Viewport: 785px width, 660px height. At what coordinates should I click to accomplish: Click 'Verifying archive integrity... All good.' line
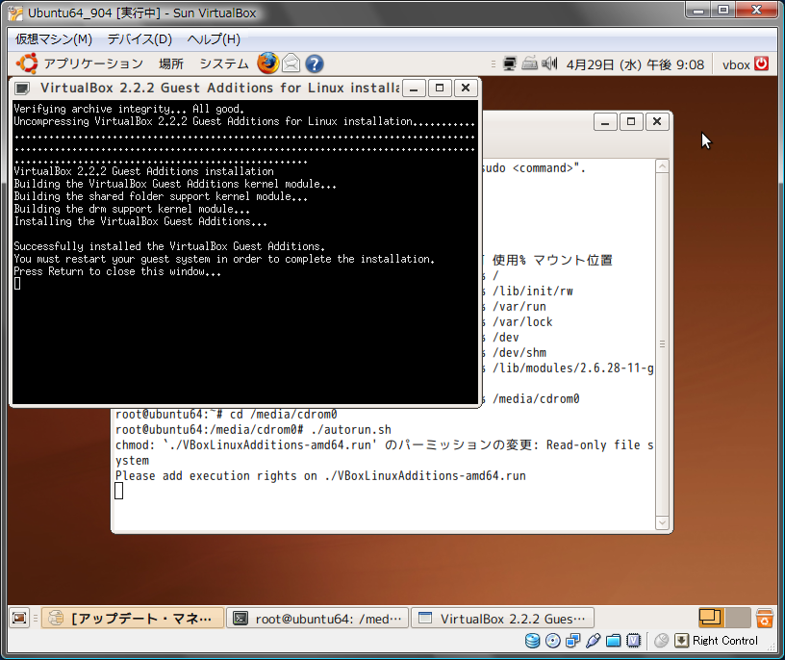click(129, 109)
